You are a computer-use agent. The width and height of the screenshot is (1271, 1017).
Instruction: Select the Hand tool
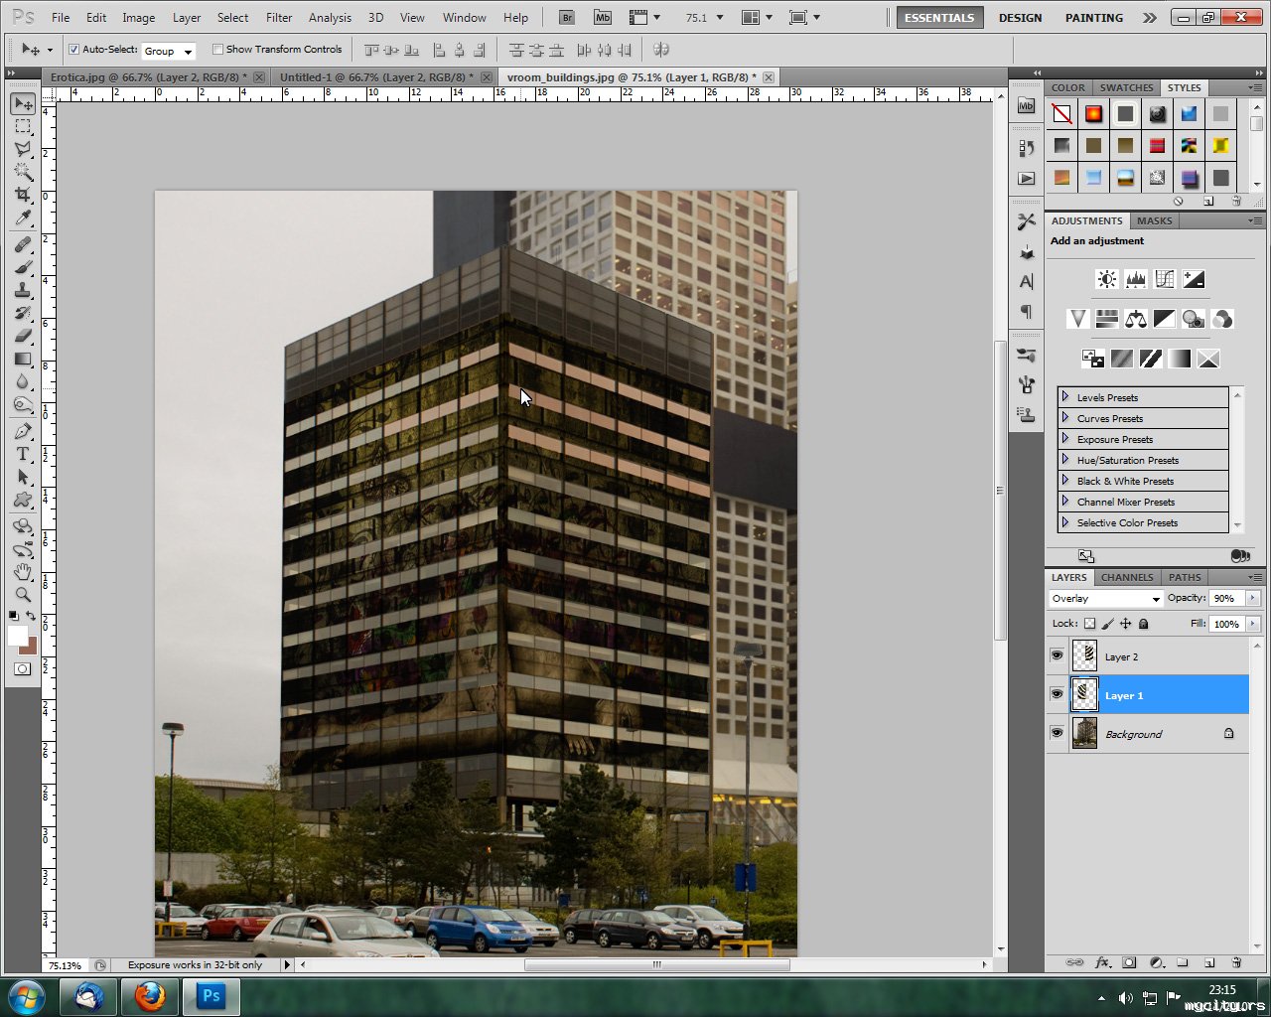pos(23,571)
